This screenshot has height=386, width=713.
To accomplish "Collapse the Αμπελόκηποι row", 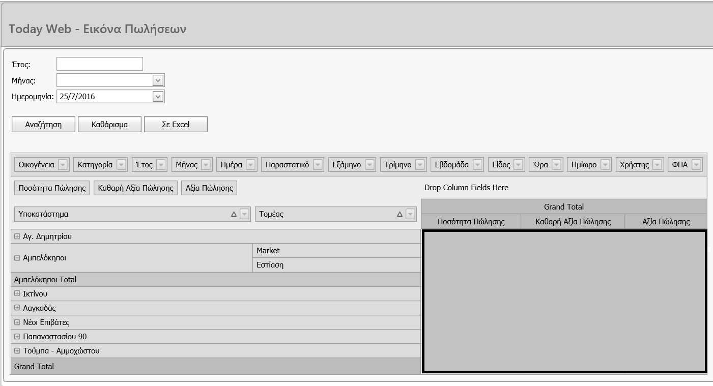I will (17, 258).
